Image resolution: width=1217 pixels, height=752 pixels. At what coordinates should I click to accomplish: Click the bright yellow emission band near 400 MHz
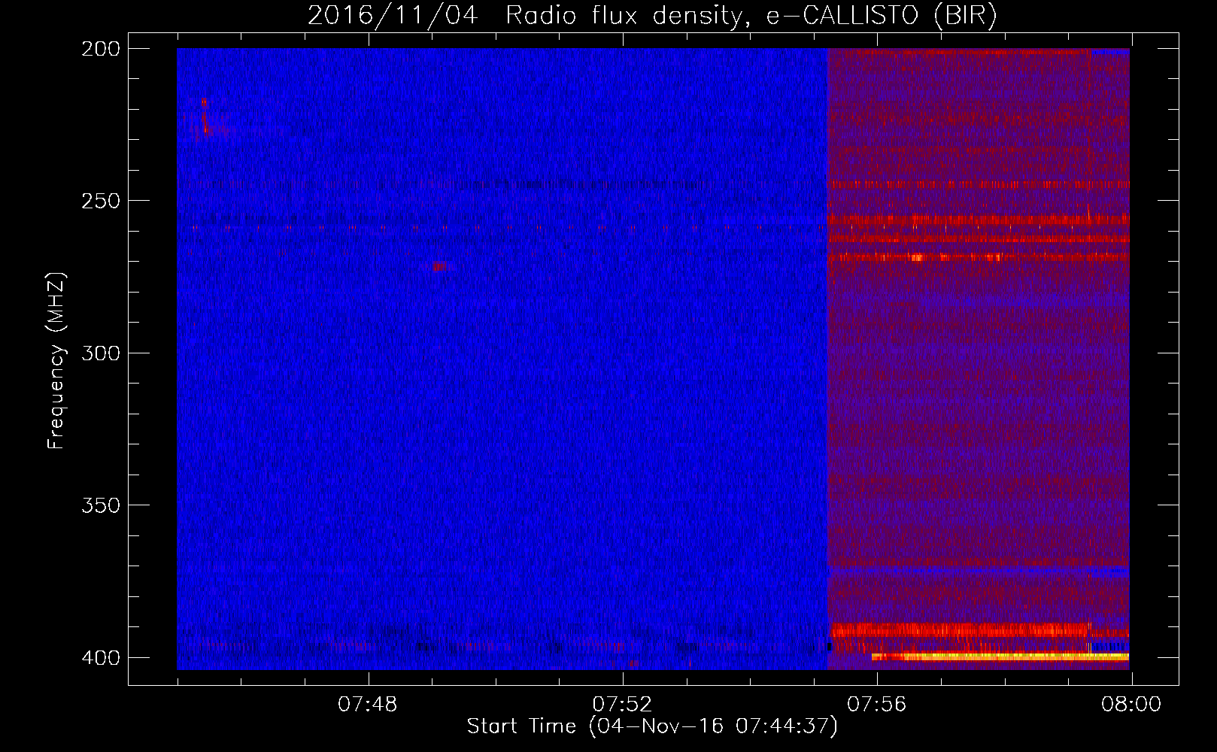pos(1000,656)
